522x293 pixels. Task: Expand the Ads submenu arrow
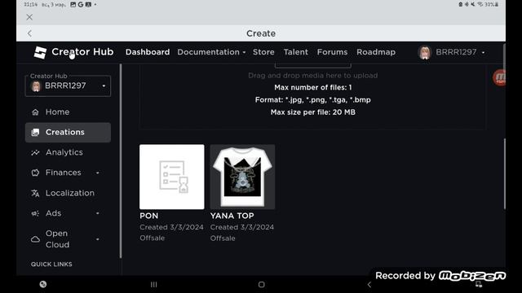click(x=98, y=213)
